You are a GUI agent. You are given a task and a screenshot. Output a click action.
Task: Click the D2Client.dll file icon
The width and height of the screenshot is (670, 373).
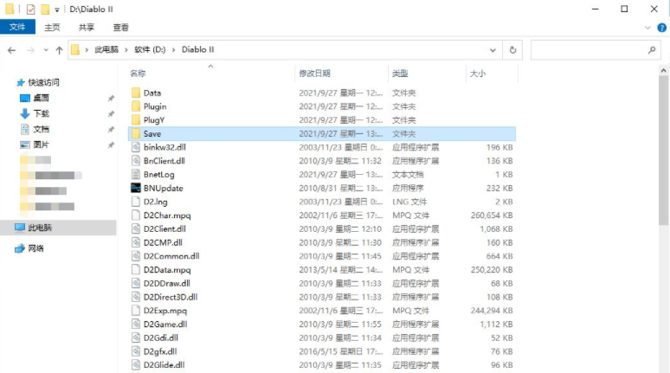pos(136,229)
